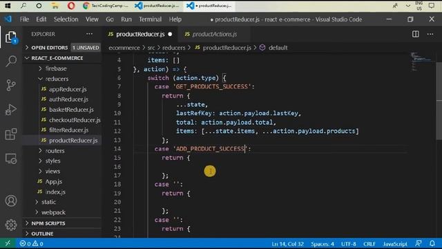This screenshot has width=442, height=249.
Task: Open filterReducer.js in the explorer
Action: coord(69,130)
